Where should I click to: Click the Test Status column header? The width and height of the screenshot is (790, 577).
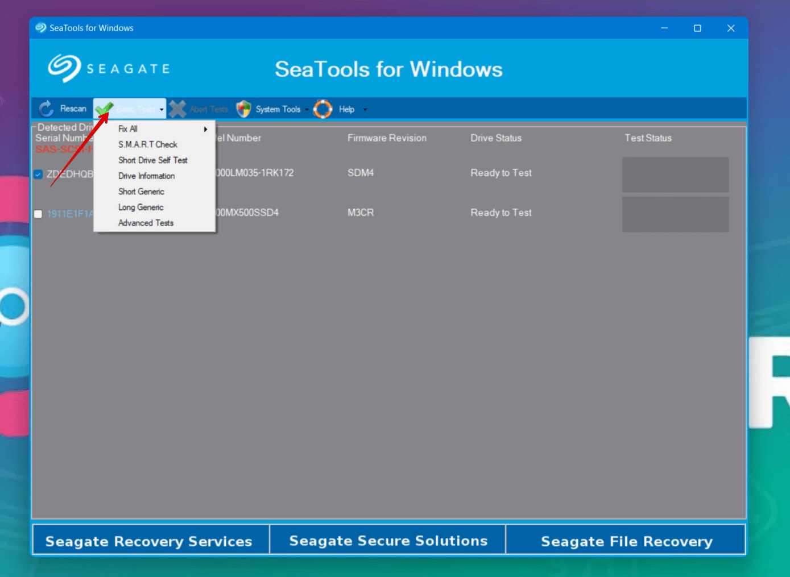(648, 138)
